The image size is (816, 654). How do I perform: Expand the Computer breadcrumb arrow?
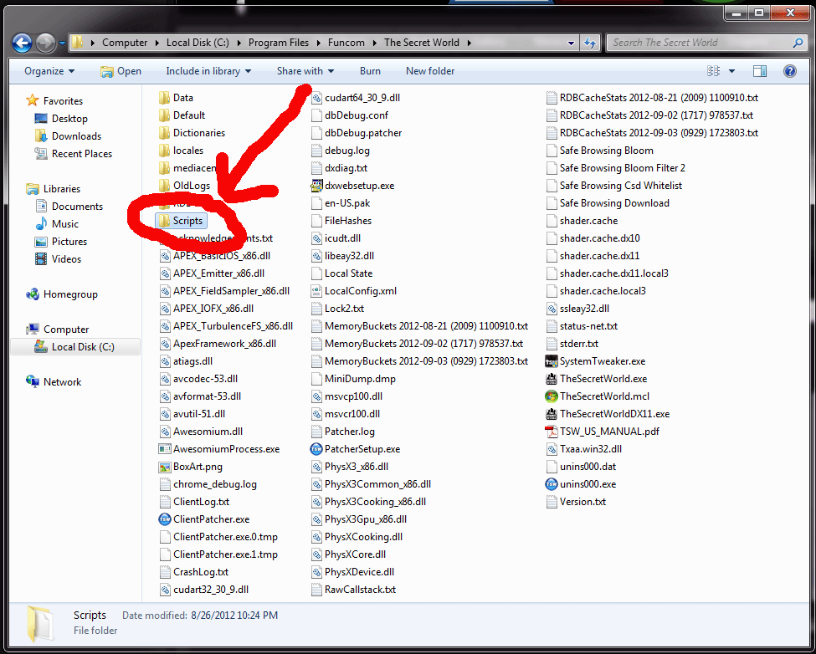click(157, 43)
